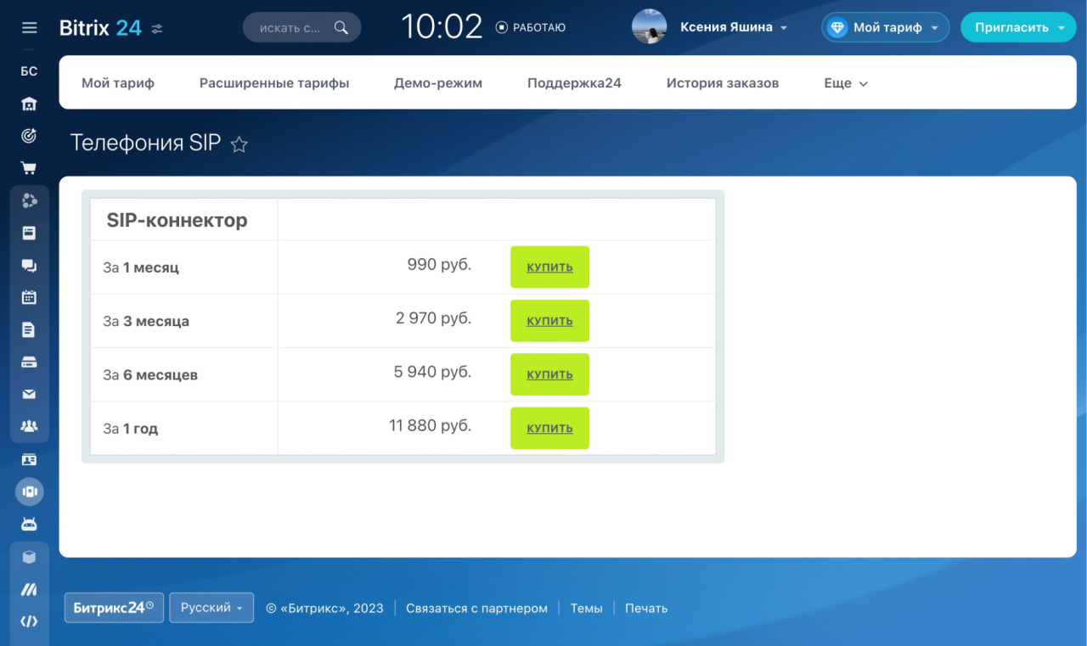Open the mail envelope sidebar icon
Image resolution: width=1087 pixels, height=646 pixels.
(29, 394)
